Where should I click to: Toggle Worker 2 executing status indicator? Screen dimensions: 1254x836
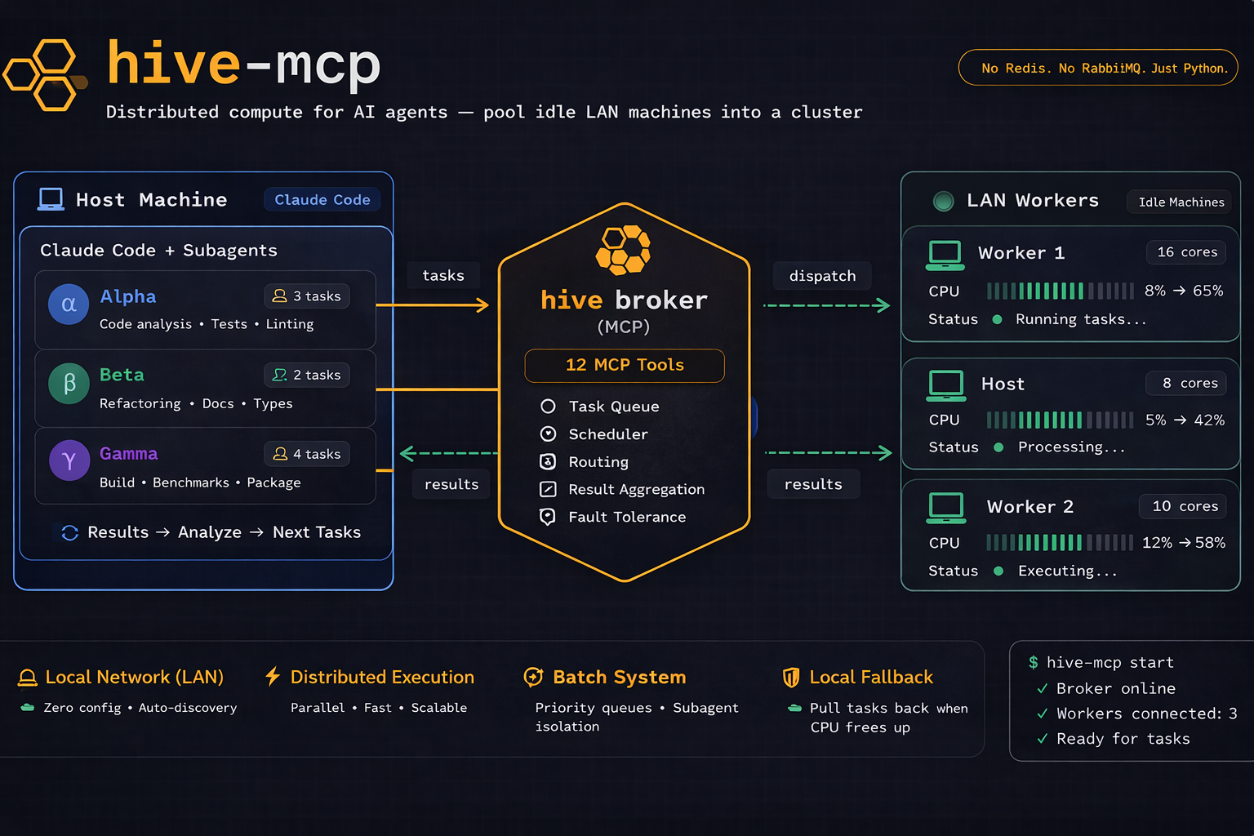[998, 571]
